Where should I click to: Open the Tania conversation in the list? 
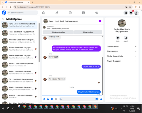point(19,25)
